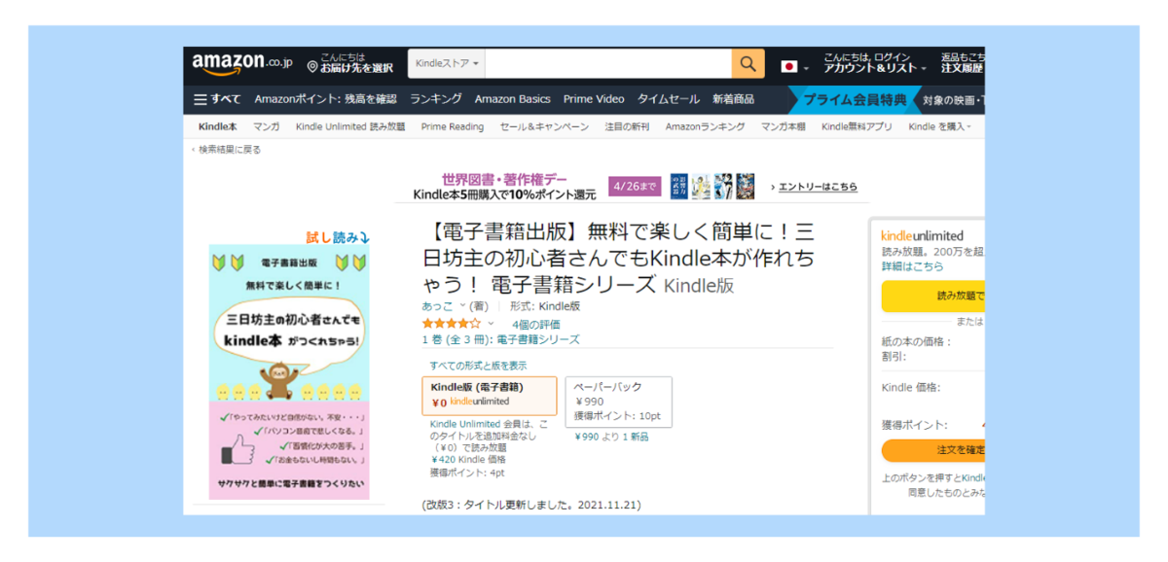Open the hamburger すべて menu
The image size is (1168, 562).
tap(217, 99)
